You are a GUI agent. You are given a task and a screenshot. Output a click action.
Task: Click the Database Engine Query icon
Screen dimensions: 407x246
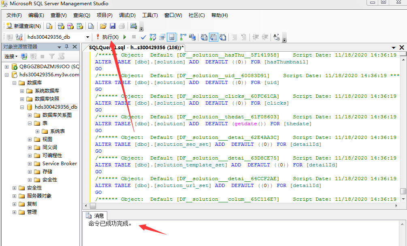coord(49,26)
